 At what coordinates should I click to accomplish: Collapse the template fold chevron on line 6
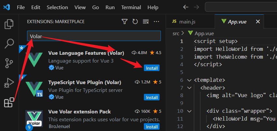pyautogui.click(x=189, y=80)
